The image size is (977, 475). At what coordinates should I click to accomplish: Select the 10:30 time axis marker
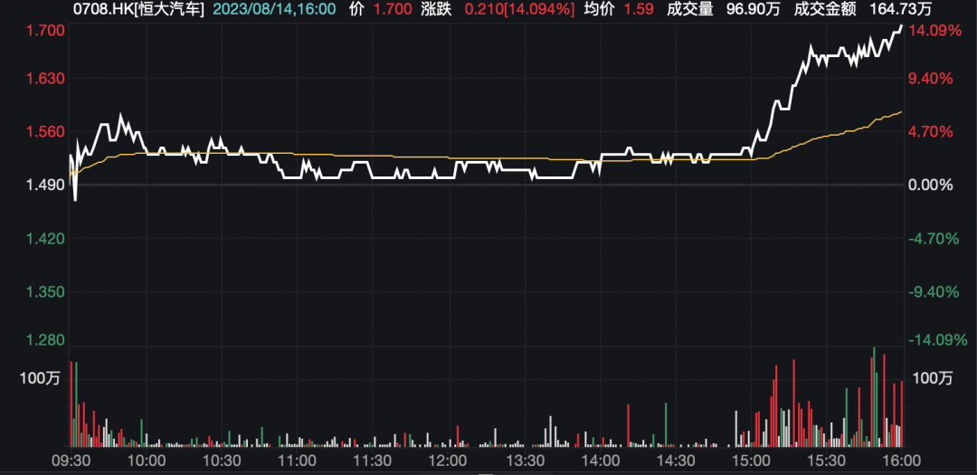pyautogui.click(x=220, y=460)
